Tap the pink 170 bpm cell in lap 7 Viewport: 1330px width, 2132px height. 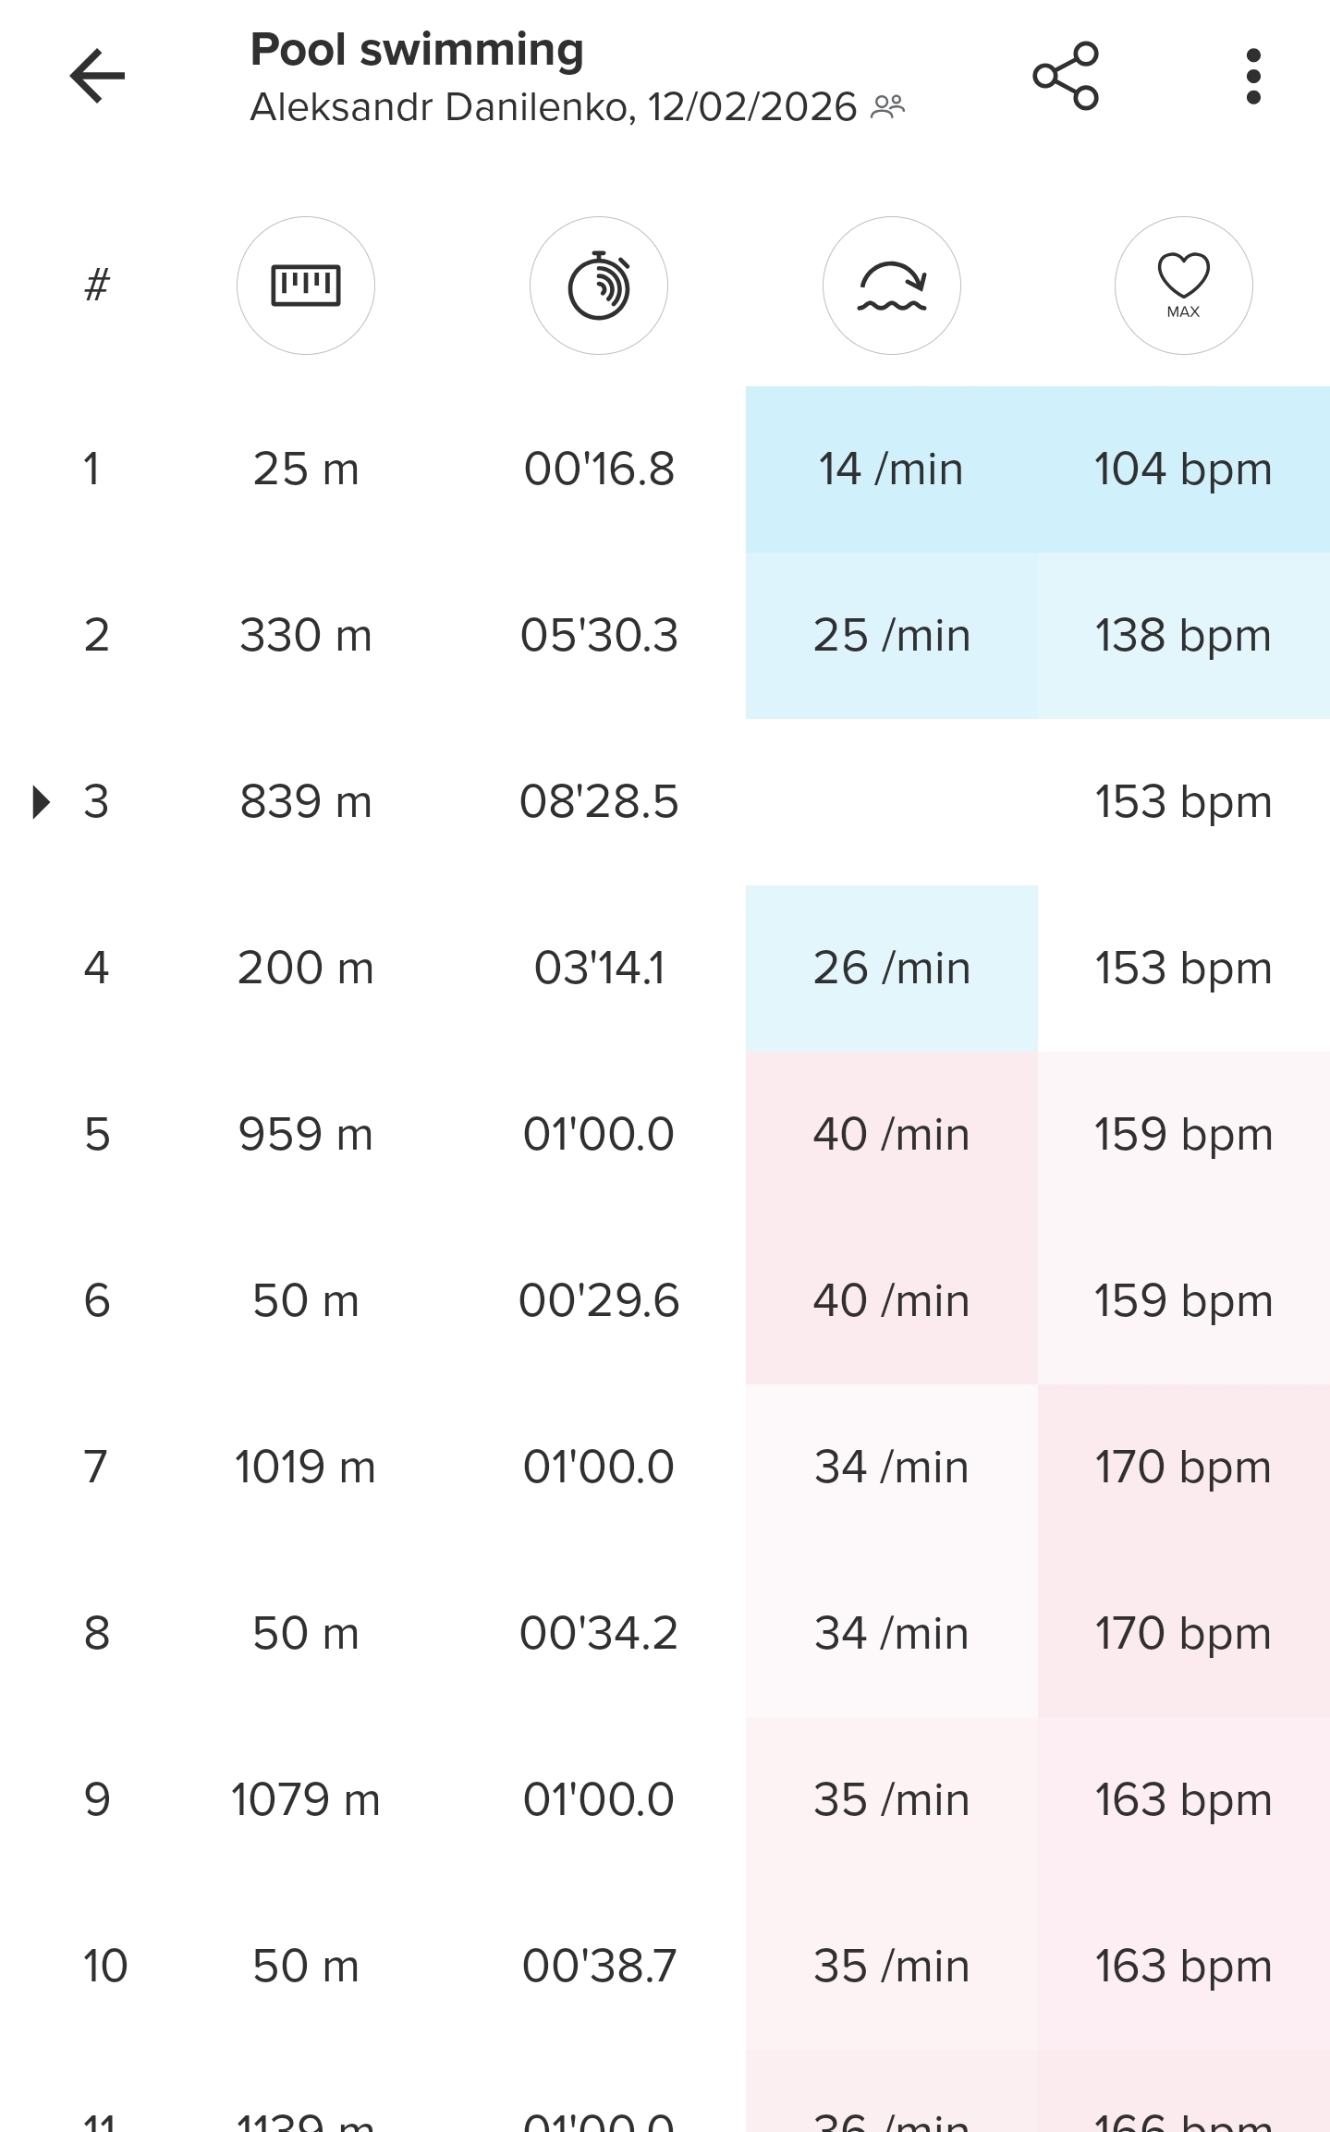click(x=1184, y=1468)
